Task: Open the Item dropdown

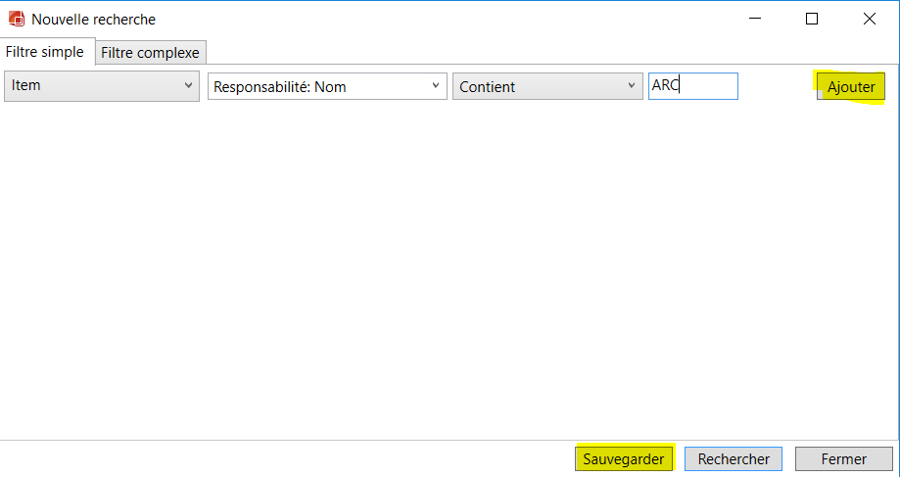Action: [x=102, y=86]
